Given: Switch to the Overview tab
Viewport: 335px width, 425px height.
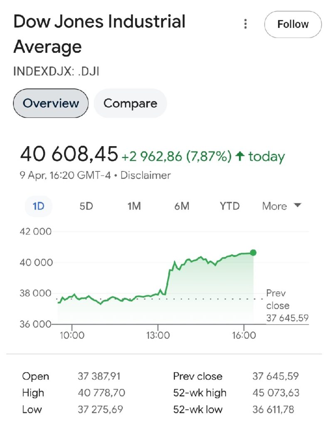Looking at the screenshot, I should point(51,103).
